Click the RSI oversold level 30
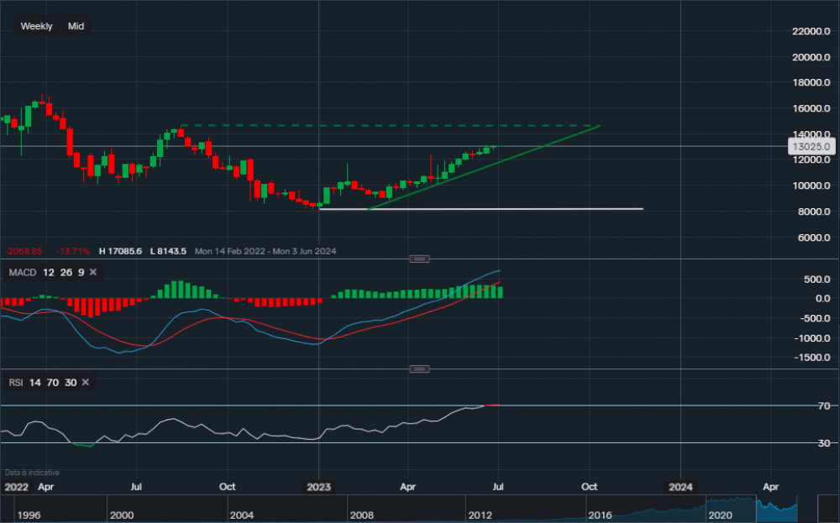 71,382
